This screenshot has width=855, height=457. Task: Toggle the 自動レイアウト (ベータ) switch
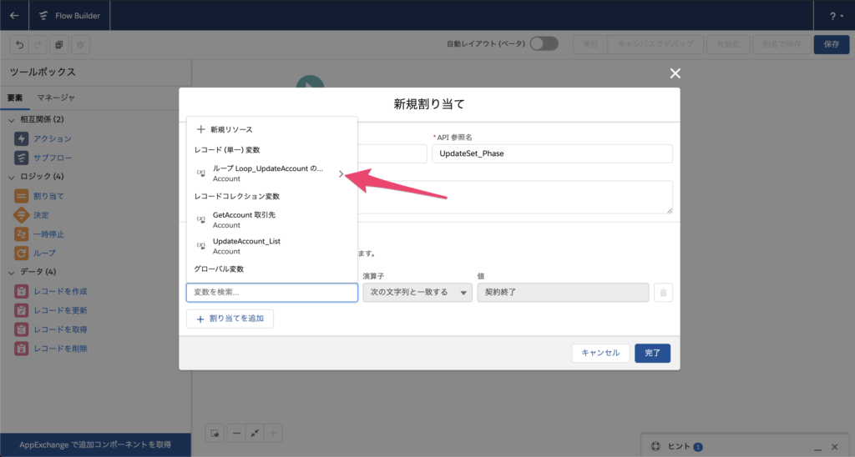[544, 43]
